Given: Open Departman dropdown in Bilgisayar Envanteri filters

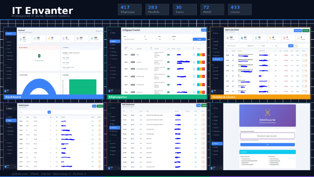Looking at the screenshot, I should [182, 39].
